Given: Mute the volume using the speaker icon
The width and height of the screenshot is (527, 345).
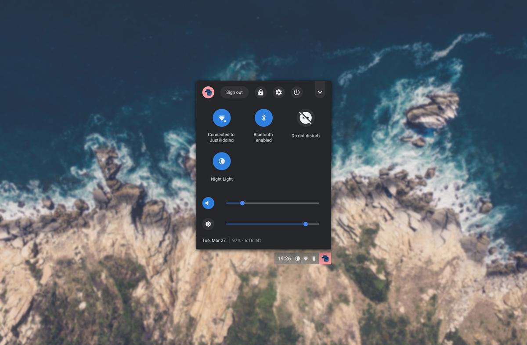Looking at the screenshot, I should (208, 203).
